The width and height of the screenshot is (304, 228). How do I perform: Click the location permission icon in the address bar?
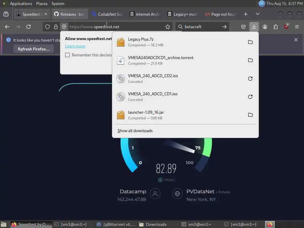[x=64, y=27]
